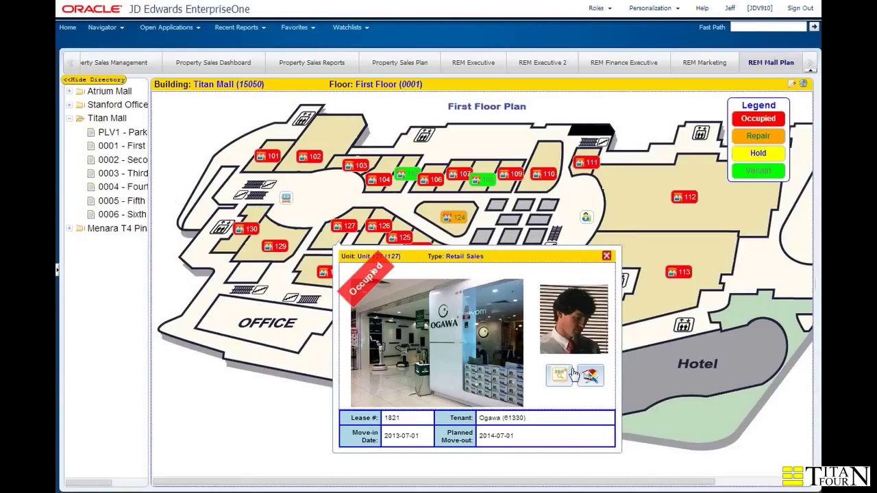Click the Repair orange legend swatch

[x=758, y=136]
